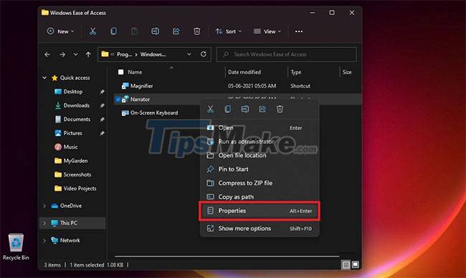Choose Compress to ZIP file
The height and width of the screenshot is (278, 466).
coord(260,183)
